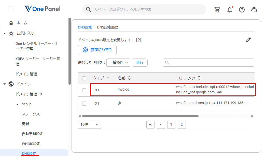
Task: Click the 実行 button
Action: pyautogui.click(x=140, y=63)
